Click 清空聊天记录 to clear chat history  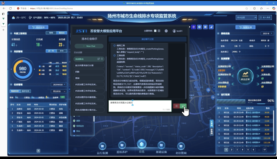[147, 39]
